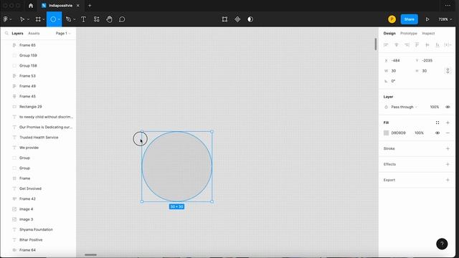Click the Present play button
The width and height of the screenshot is (459, 258).
pos(427,19)
